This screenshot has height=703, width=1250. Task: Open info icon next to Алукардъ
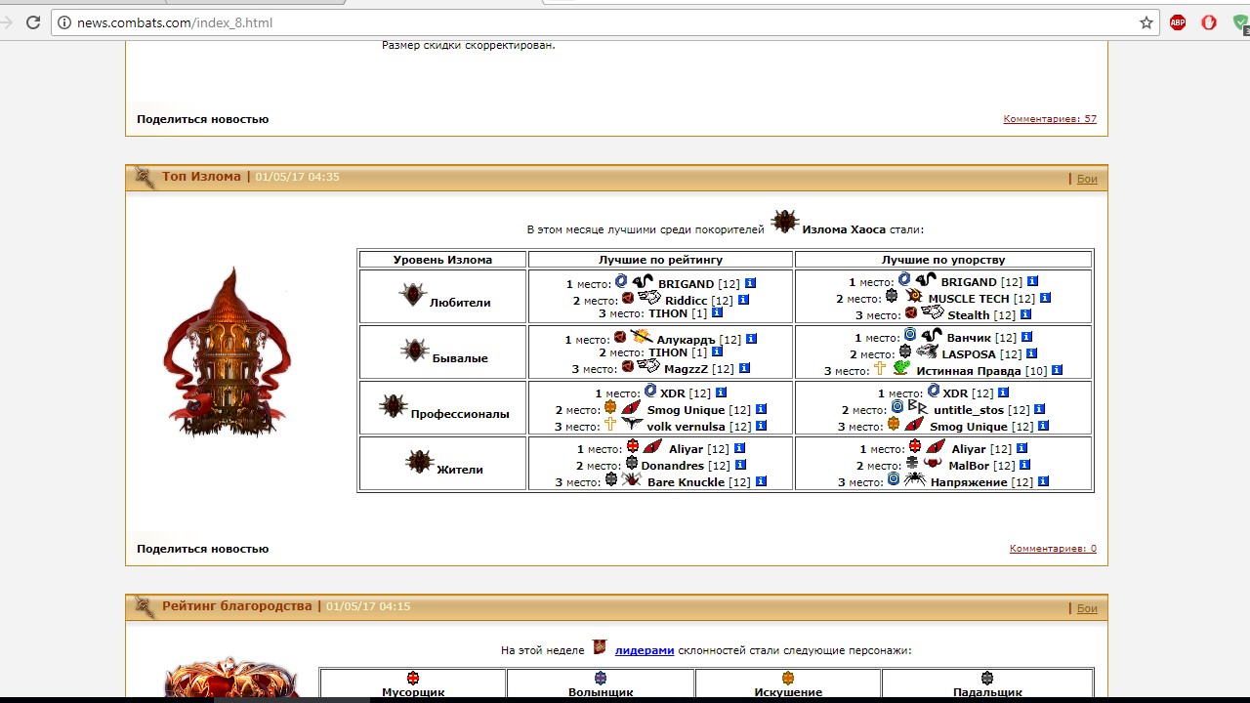[x=751, y=339]
